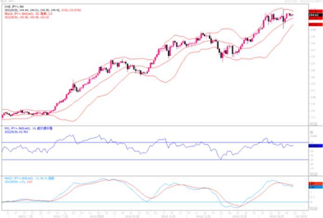Click the RSI upper overbought horizontal line

coord(155,142)
